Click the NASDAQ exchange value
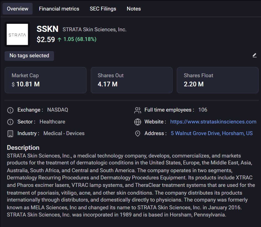 pyautogui.click(x=58, y=110)
